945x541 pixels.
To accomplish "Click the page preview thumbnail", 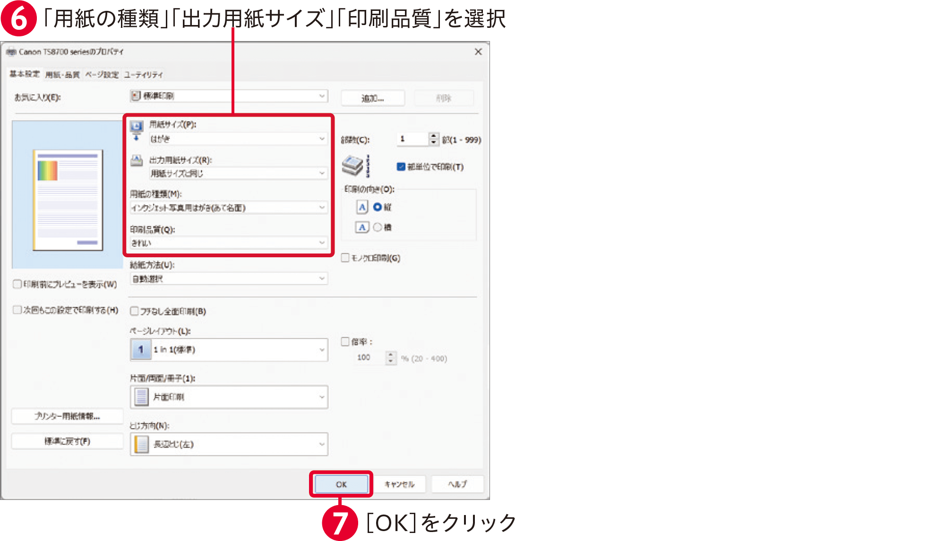I will [x=68, y=200].
